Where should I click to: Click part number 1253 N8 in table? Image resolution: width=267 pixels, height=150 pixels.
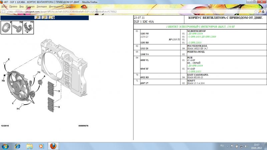pyautogui.click(x=145, y=34)
